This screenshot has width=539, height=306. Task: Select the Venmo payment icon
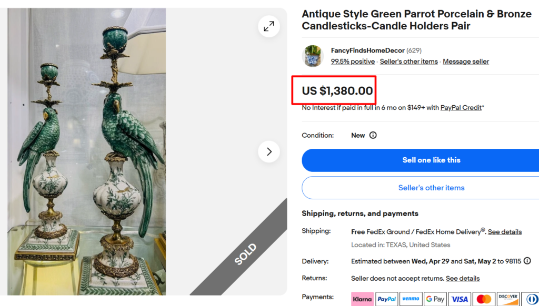pyautogui.click(x=411, y=299)
